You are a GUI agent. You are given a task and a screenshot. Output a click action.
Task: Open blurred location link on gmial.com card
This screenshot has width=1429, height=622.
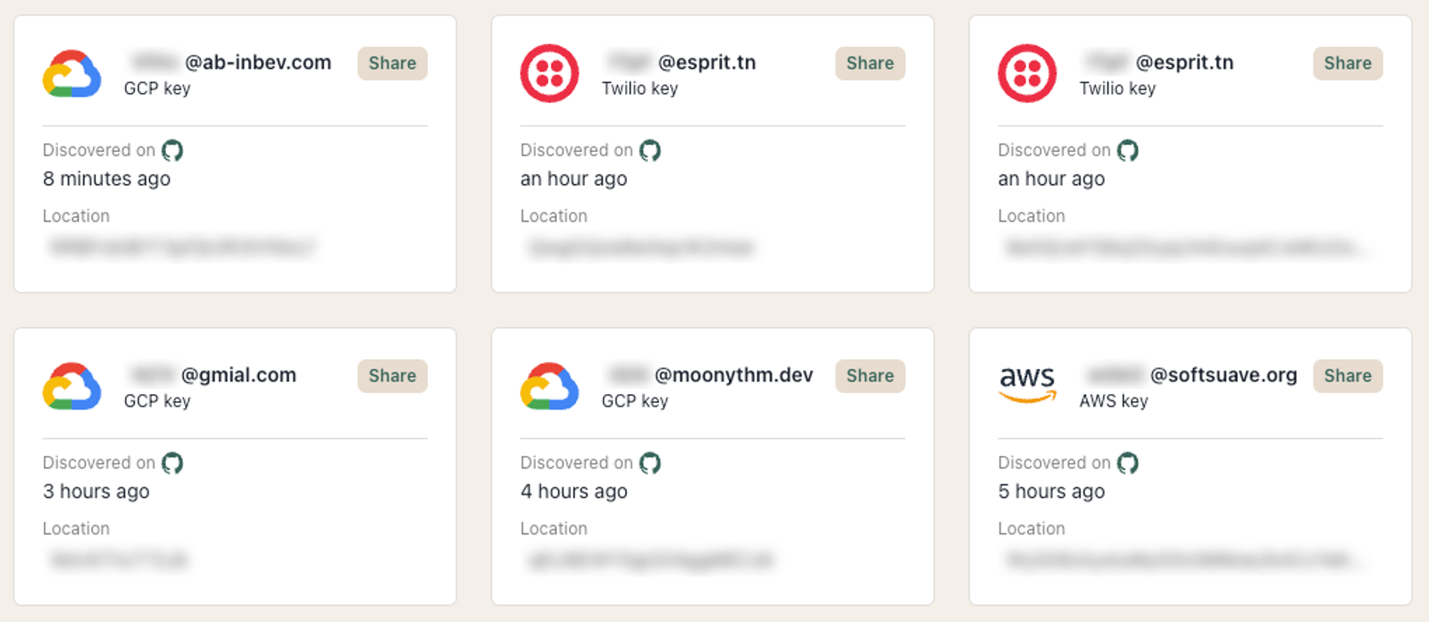tap(120, 559)
